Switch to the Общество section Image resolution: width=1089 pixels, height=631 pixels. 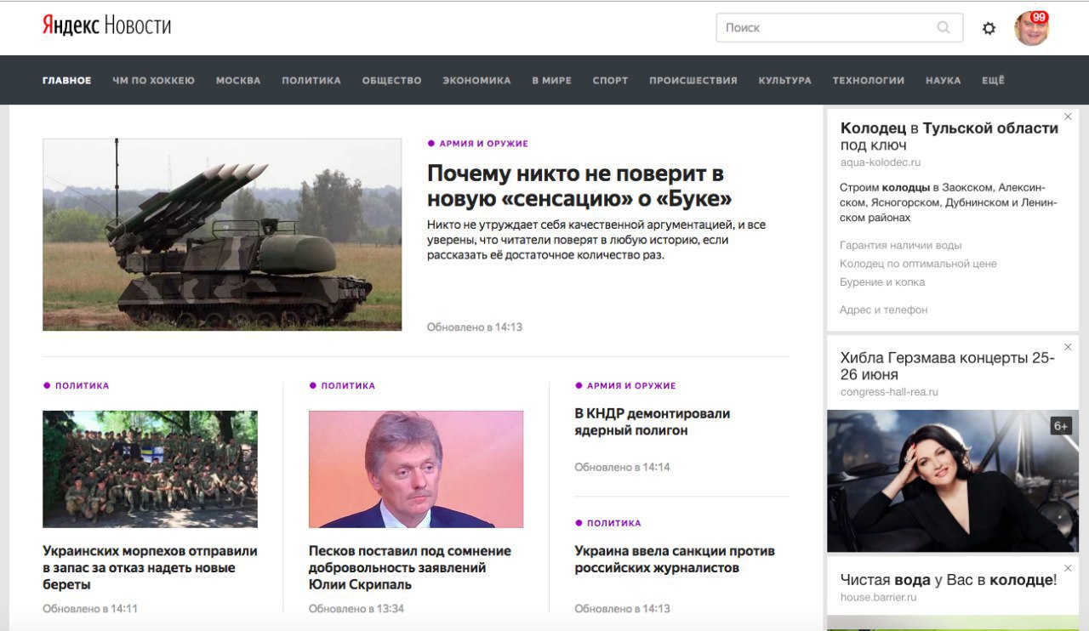[x=391, y=81]
